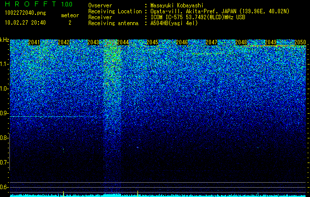
Task: Click the HROFFT program title
Action: coord(31,4)
